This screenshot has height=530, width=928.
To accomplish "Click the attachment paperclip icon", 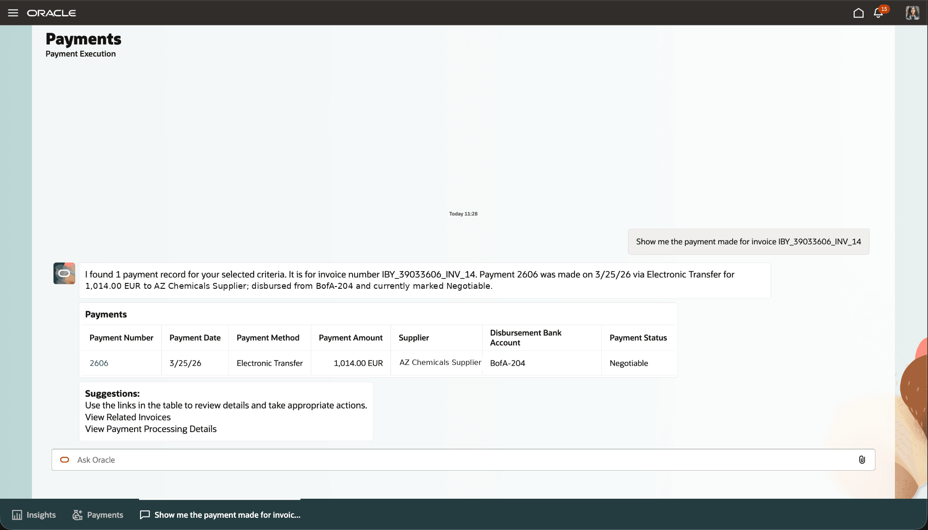I will point(862,460).
